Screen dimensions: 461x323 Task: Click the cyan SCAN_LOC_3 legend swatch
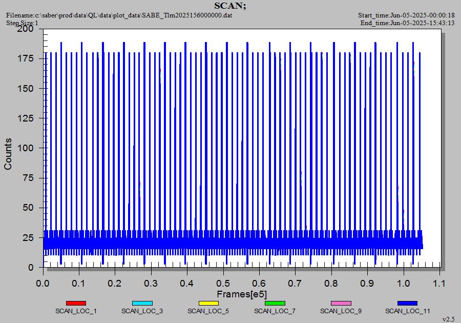pyautogui.click(x=142, y=303)
